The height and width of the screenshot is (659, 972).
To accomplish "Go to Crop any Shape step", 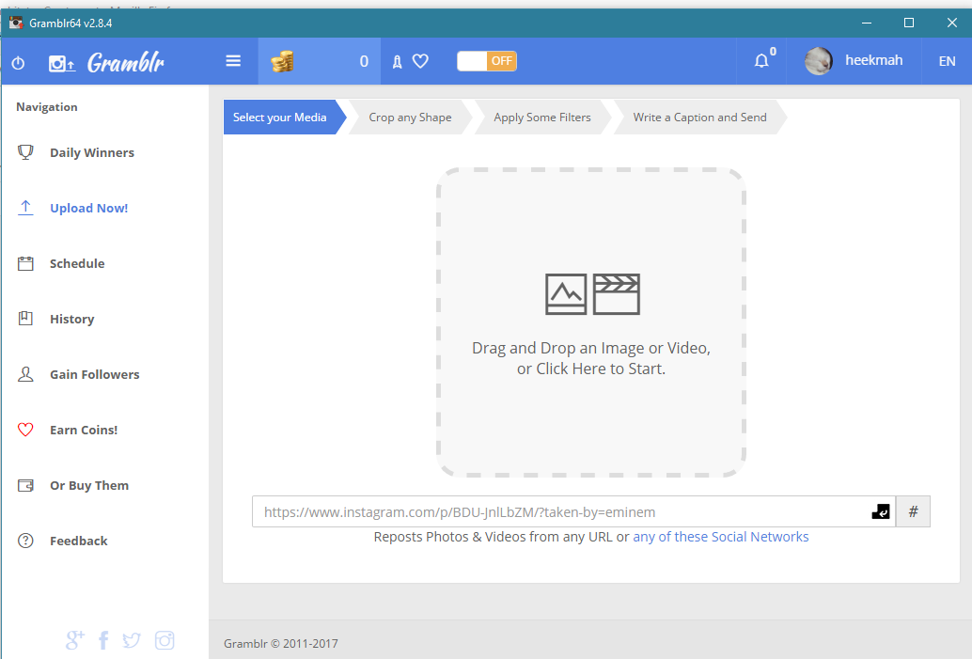I will (x=410, y=118).
